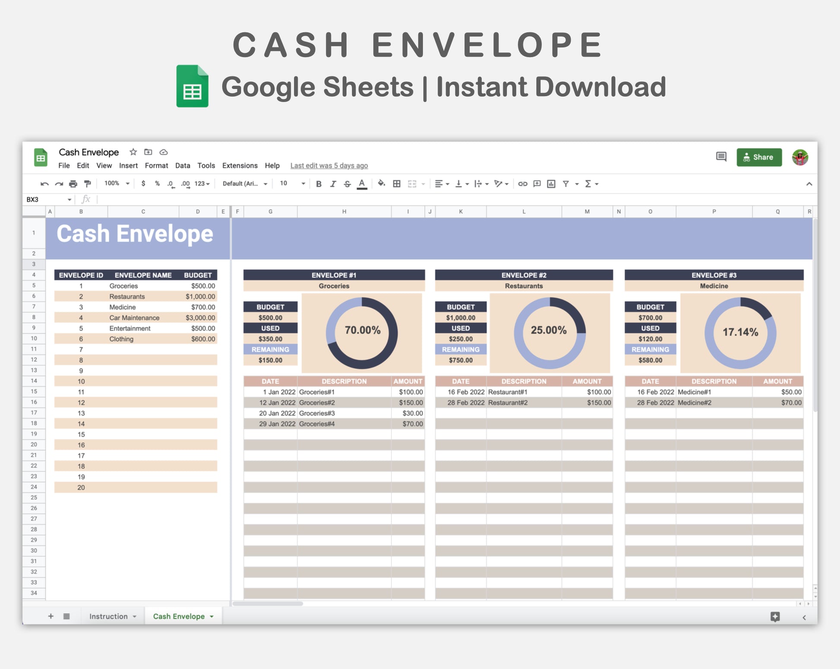
Task: Click the Insert link icon
Action: 522,184
